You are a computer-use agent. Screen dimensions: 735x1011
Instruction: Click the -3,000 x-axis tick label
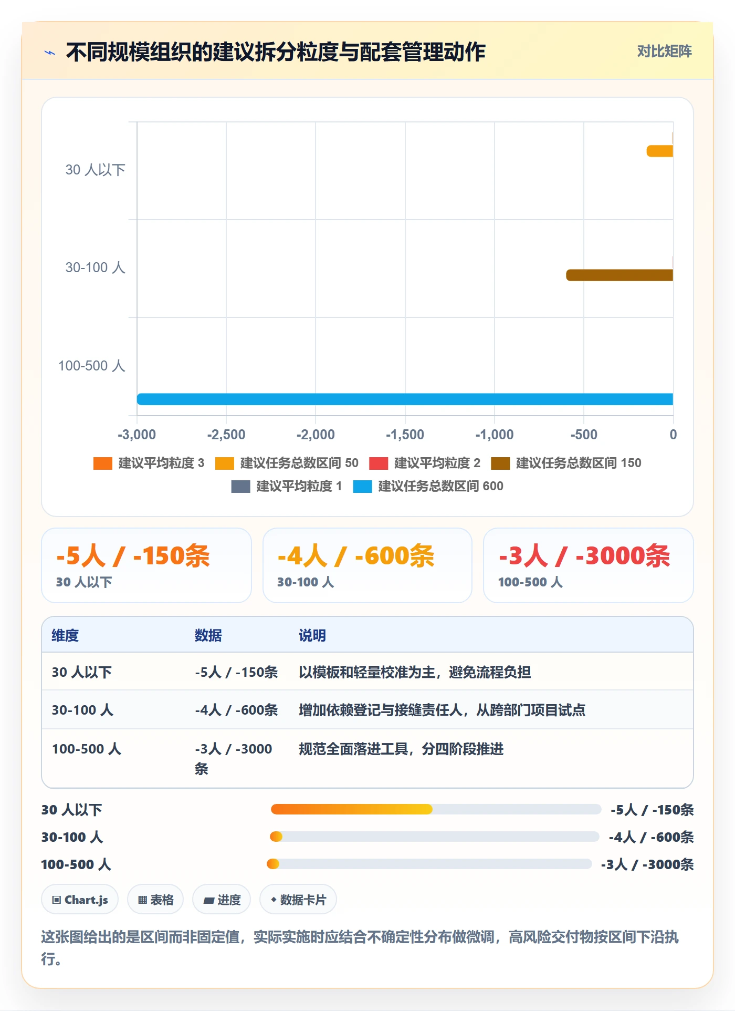[x=137, y=435]
